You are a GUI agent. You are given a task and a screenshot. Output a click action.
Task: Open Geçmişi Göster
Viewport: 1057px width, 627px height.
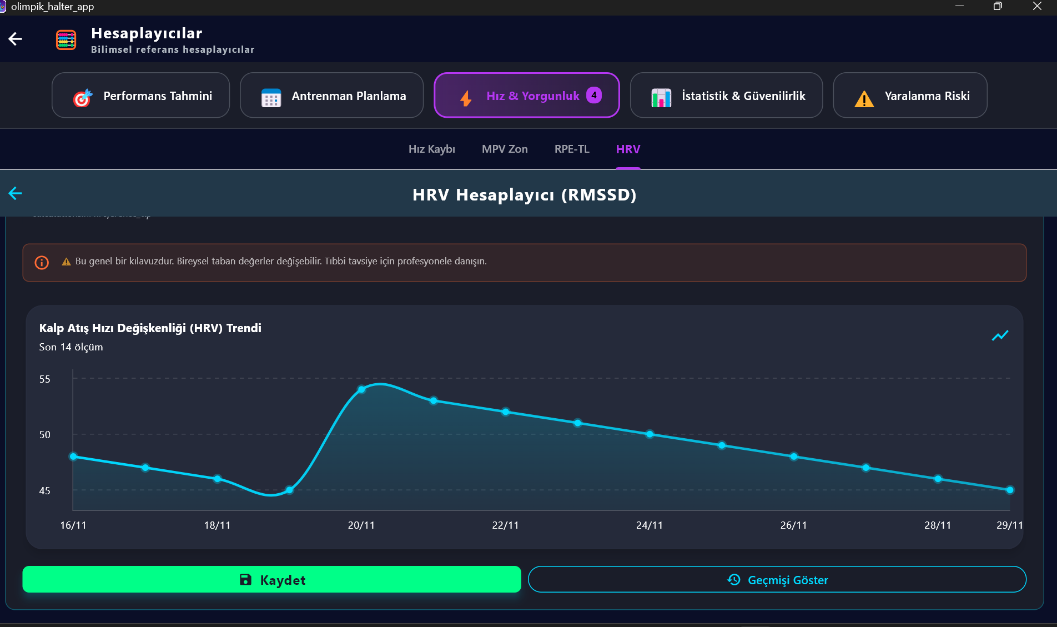coord(777,579)
